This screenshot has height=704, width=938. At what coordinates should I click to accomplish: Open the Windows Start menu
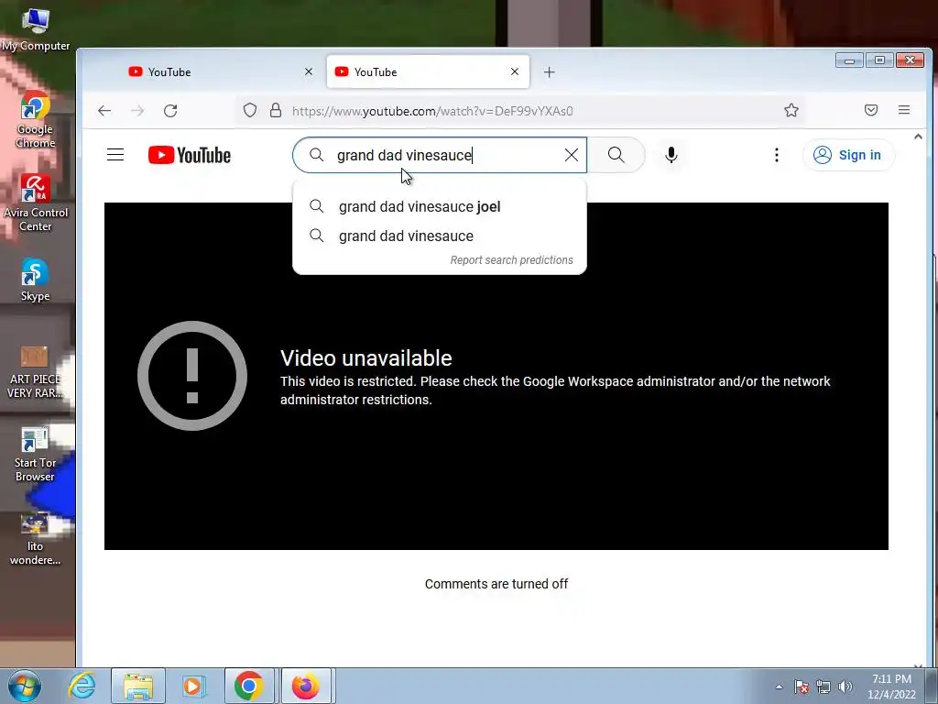[x=25, y=686]
